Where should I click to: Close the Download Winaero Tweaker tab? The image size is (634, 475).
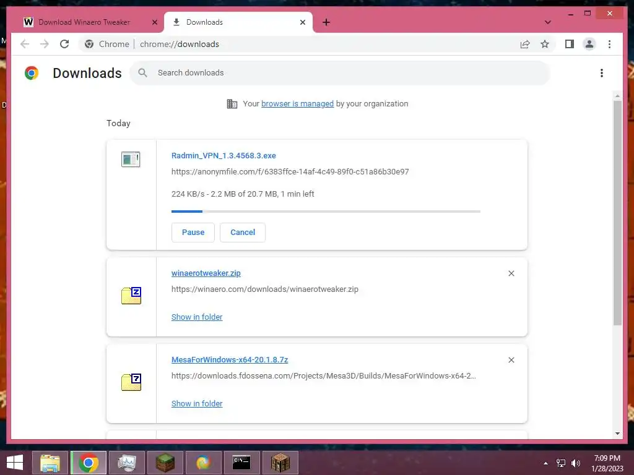[154, 22]
